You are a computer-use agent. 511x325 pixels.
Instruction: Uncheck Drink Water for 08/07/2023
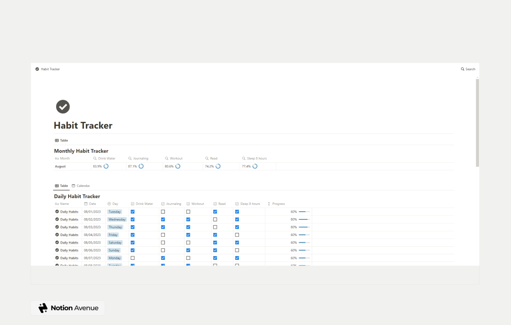pyautogui.click(x=132, y=258)
